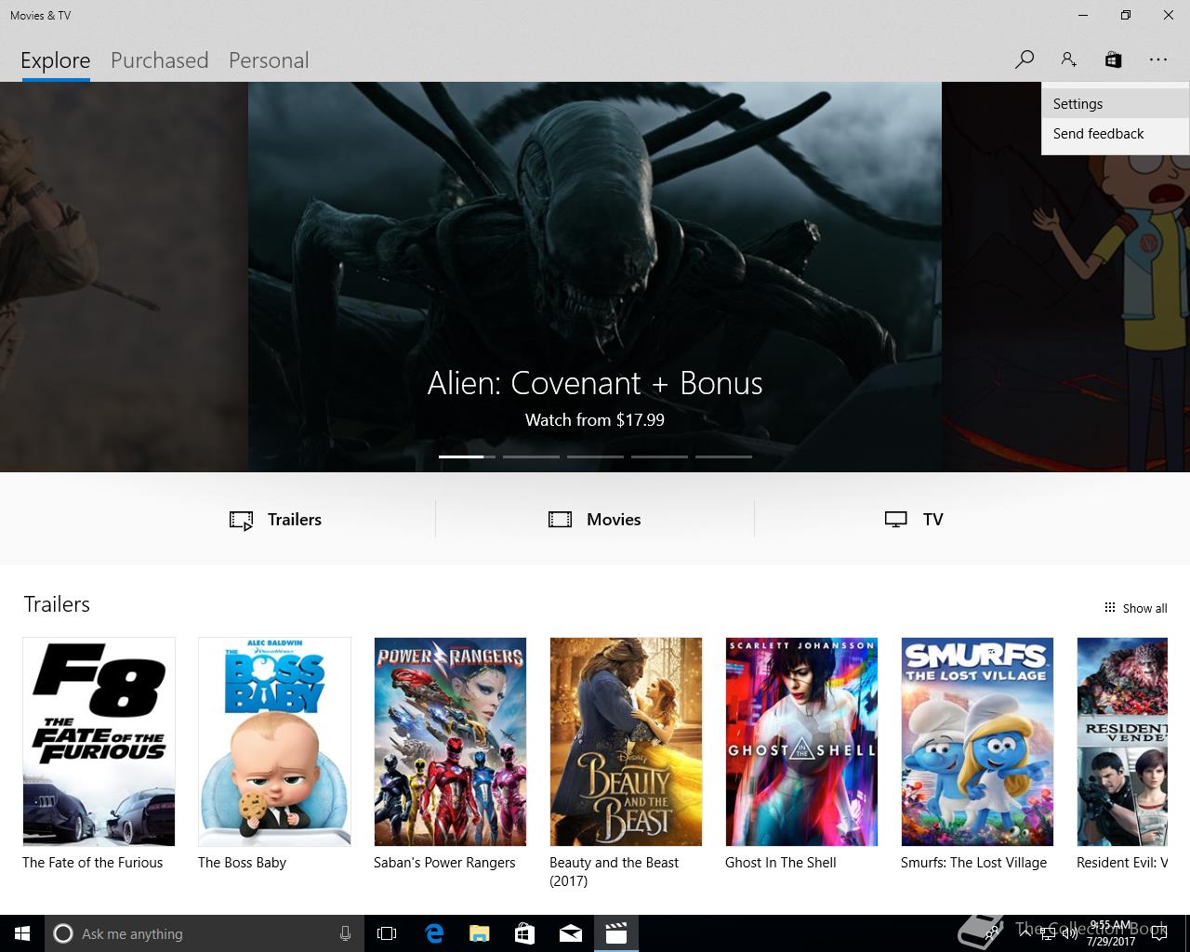Select Send feedback menu entry
1190x952 pixels.
pos(1115,134)
